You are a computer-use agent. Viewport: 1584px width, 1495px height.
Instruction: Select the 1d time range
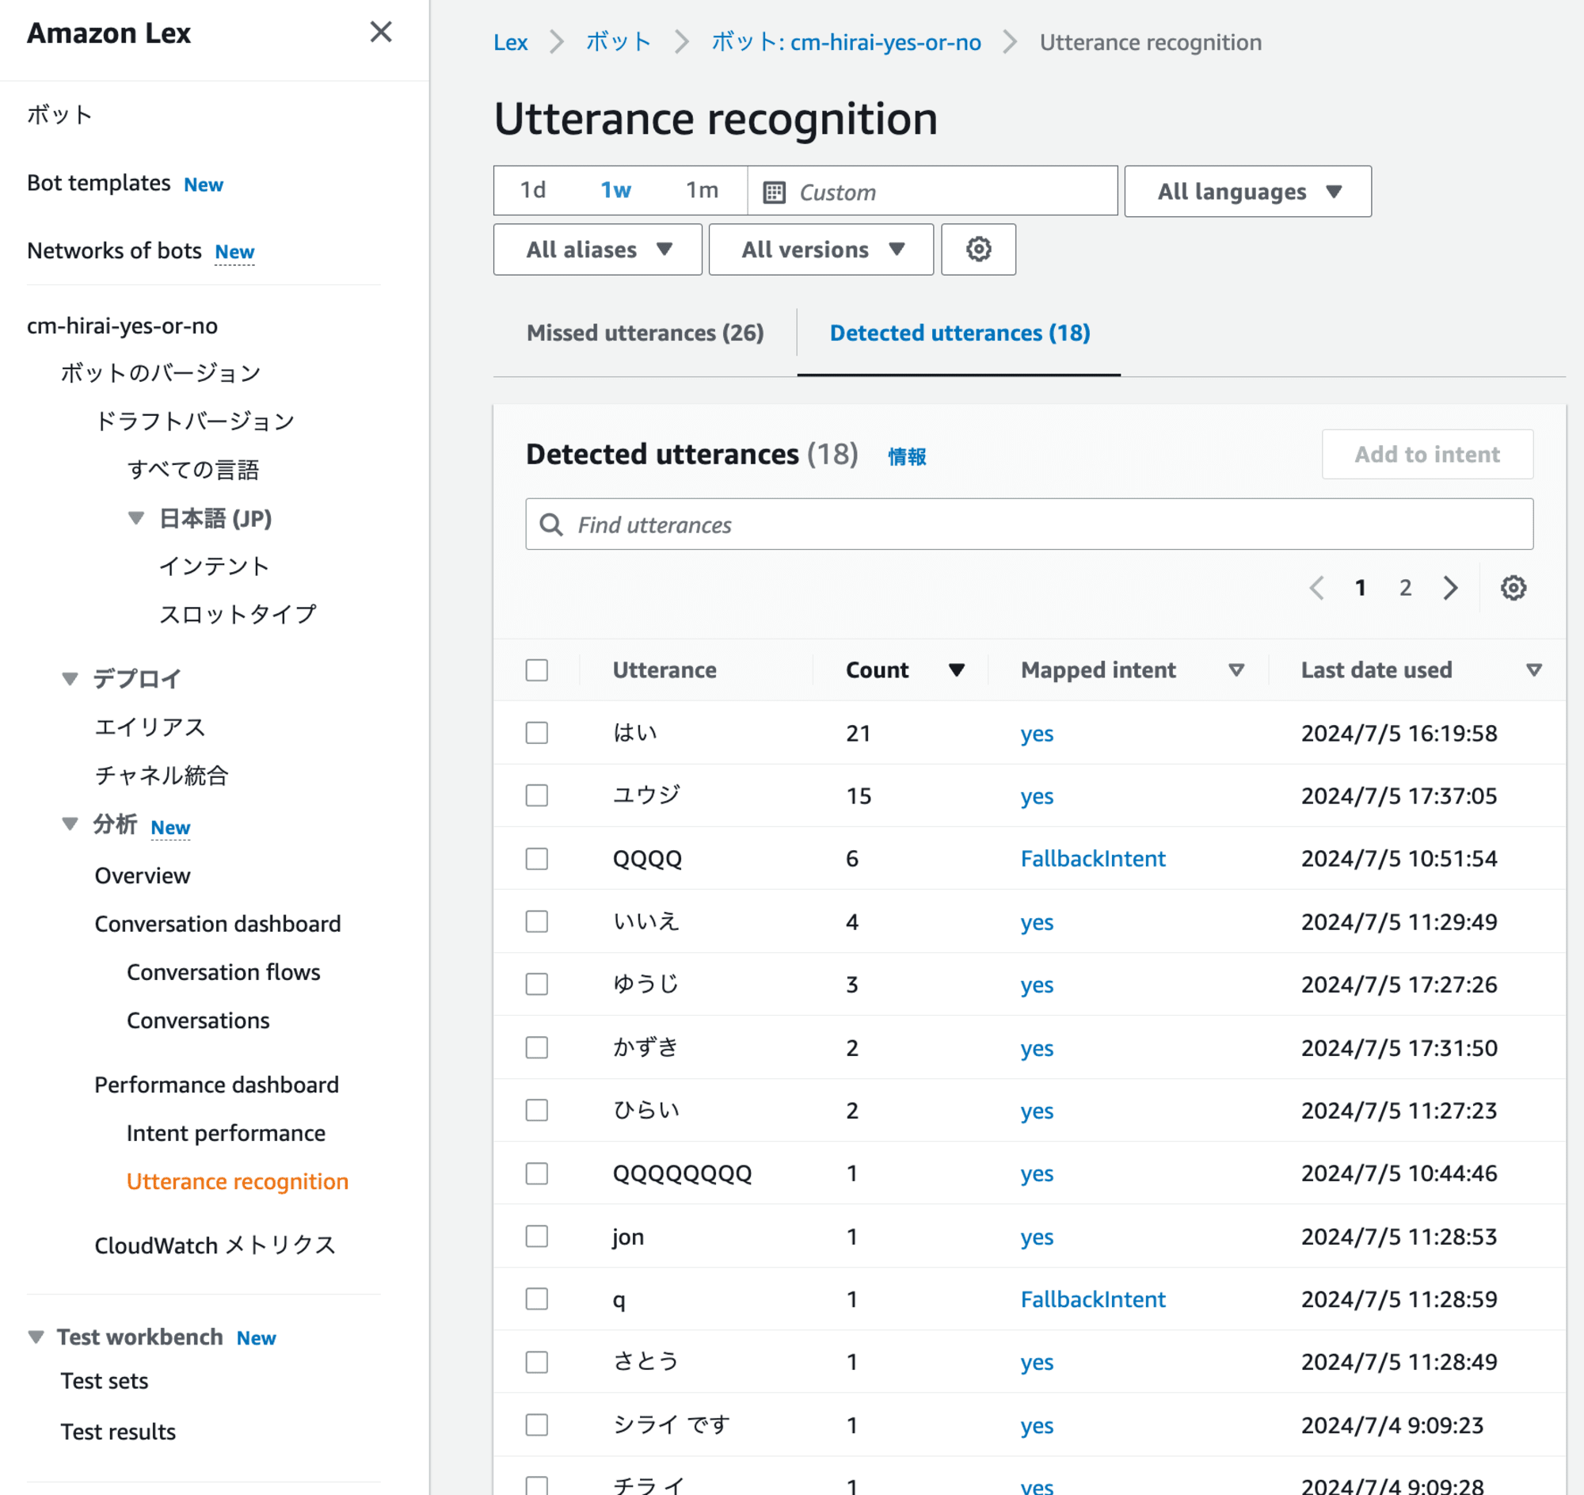(x=533, y=190)
